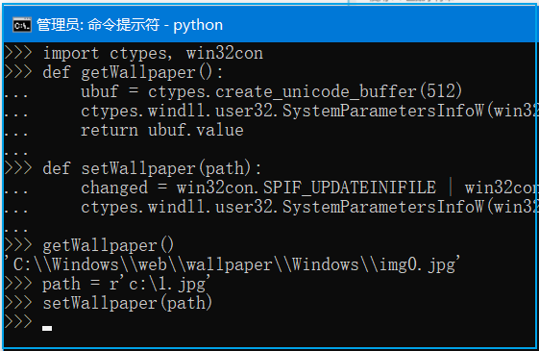This screenshot has width=539, height=351.
Task: Click the last empty >>> prompt
Action: pos(18,321)
